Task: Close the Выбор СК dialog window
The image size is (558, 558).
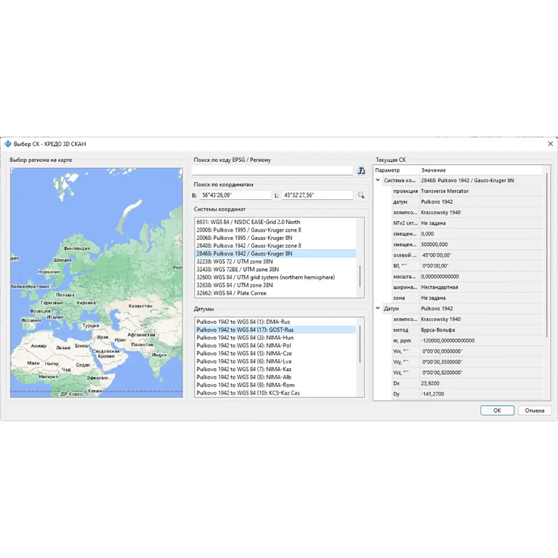Action: tap(550, 144)
